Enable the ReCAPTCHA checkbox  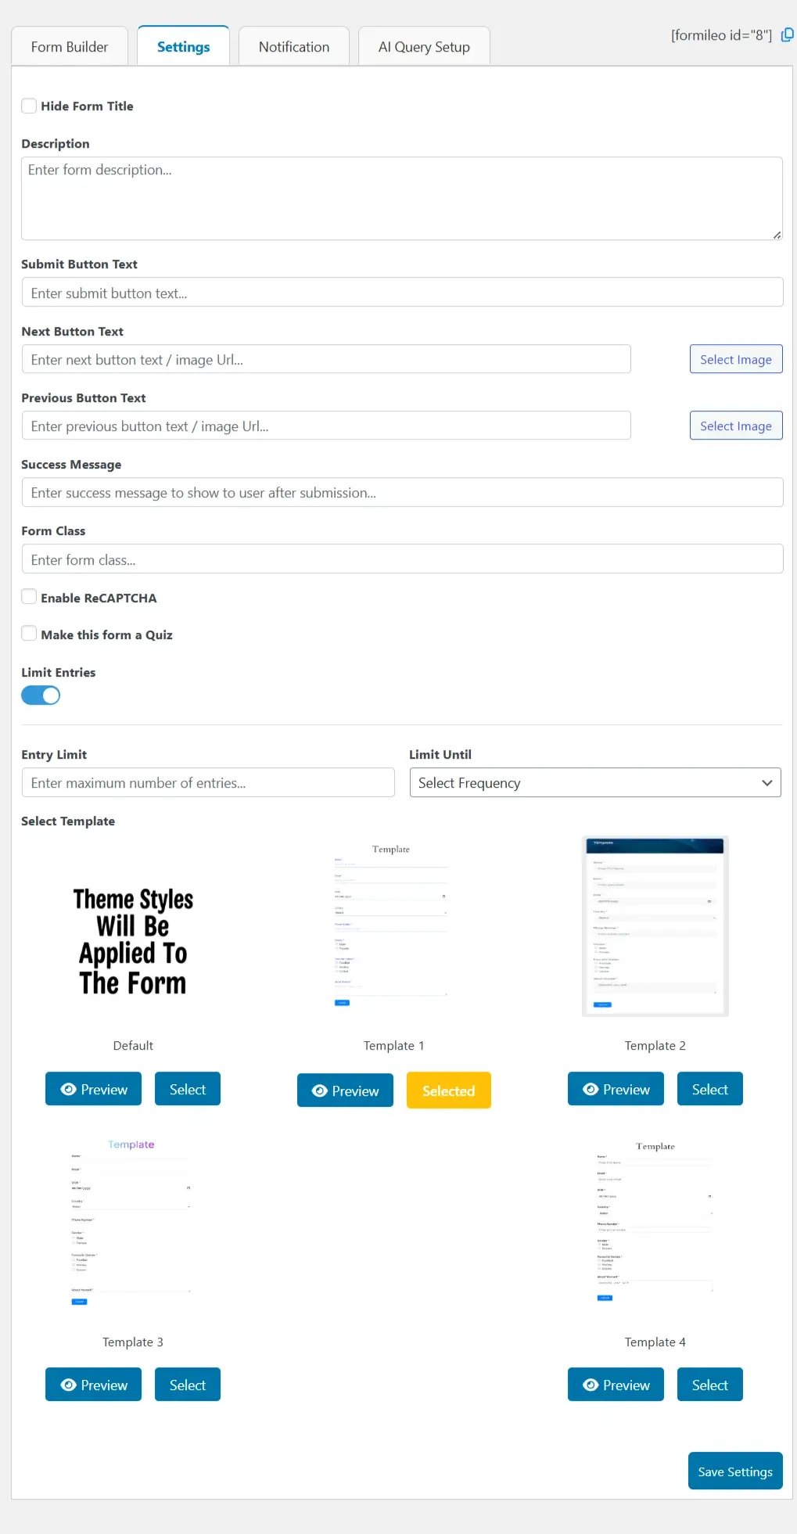pos(29,597)
